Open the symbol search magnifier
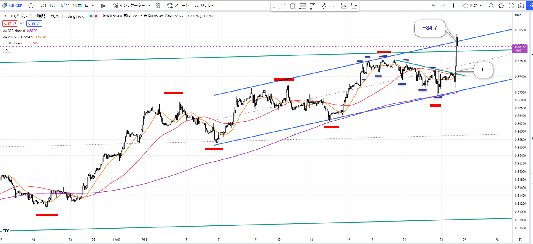 coord(491,6)
